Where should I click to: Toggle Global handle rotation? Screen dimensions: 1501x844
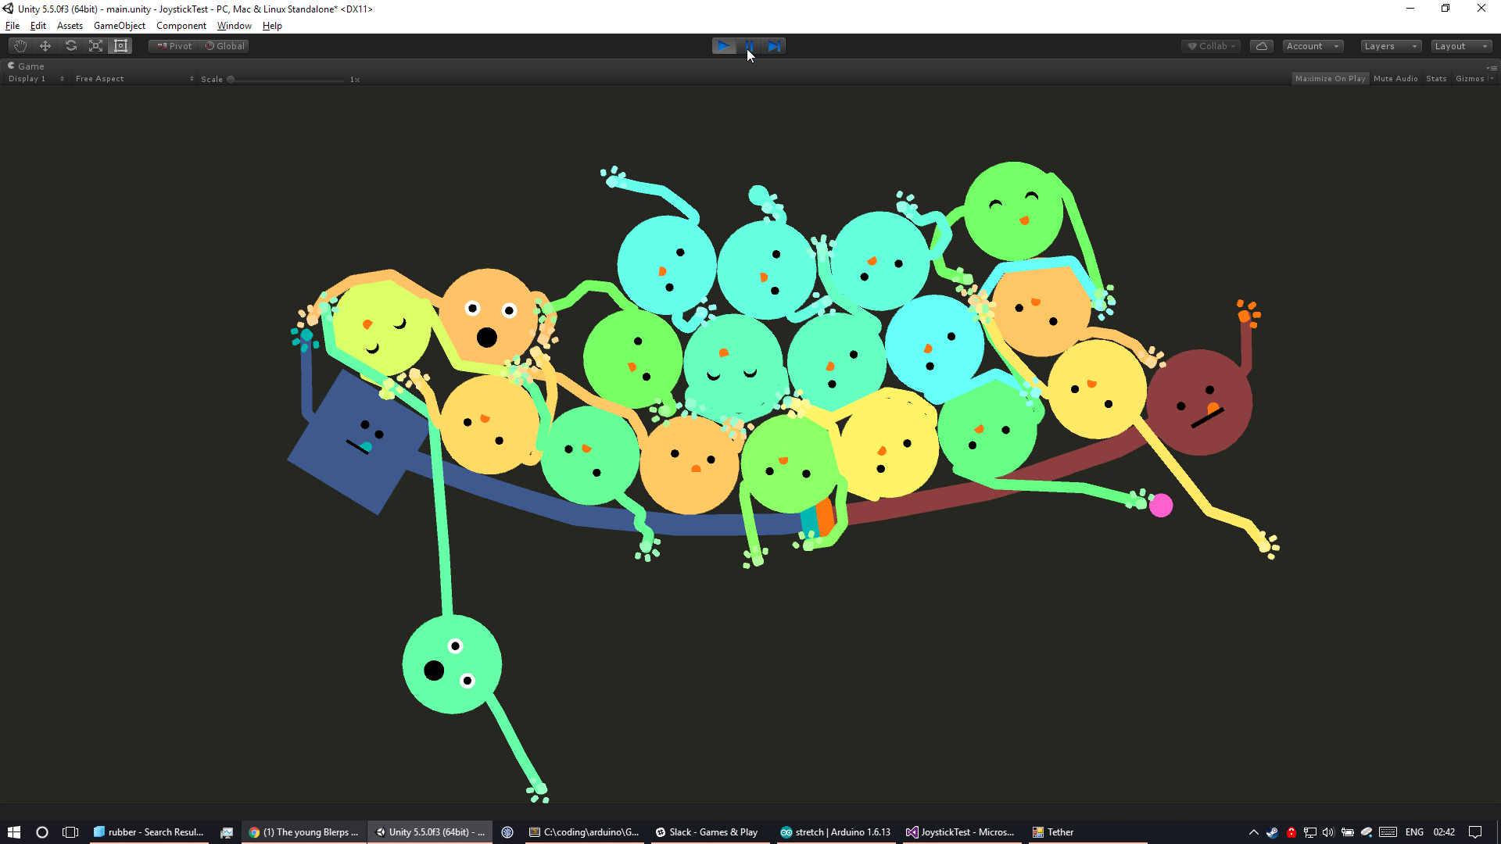225,46
